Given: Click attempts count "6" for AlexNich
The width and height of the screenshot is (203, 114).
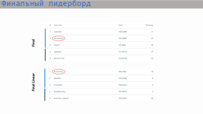Looking at the screenshot, I should (153, 78).
